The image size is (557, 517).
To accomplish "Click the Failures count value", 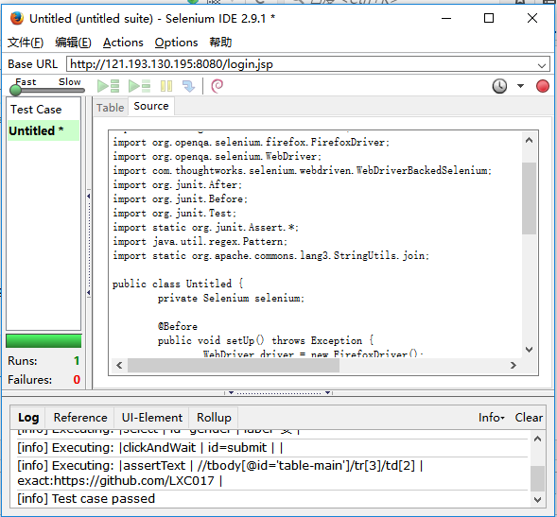I will pos(77,380).
